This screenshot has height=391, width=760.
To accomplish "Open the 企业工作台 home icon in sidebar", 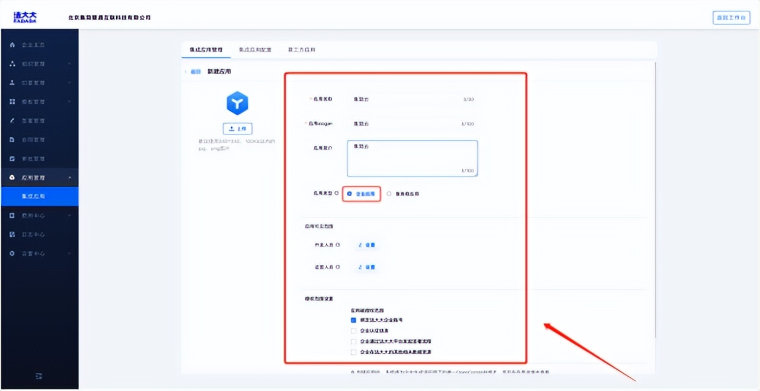I will (x=12, y=44).
